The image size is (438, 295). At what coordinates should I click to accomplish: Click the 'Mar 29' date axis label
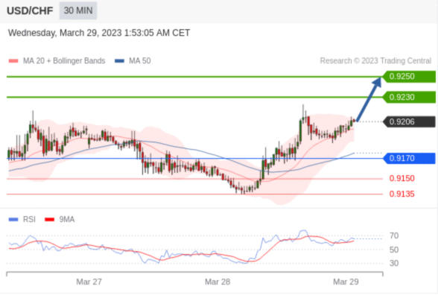(346, 282)
